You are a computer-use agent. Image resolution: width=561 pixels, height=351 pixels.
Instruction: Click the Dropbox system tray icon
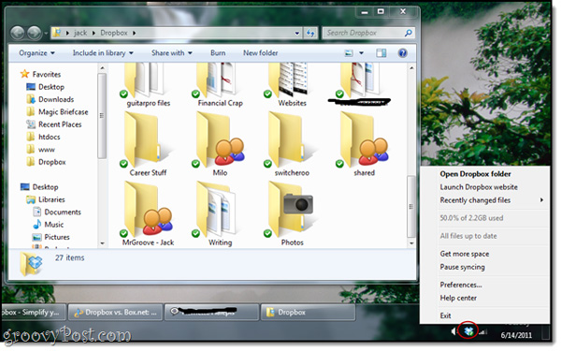click(x=468, y=331)
